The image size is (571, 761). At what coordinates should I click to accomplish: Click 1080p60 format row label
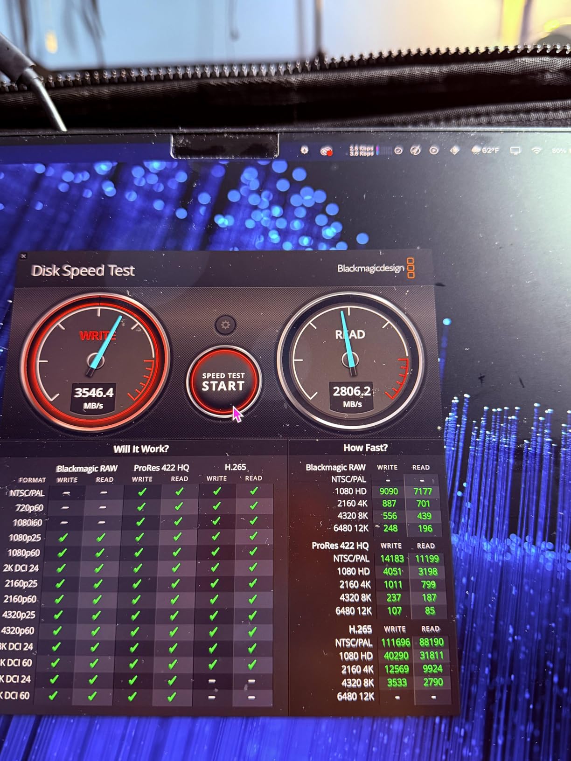[24, 553]
